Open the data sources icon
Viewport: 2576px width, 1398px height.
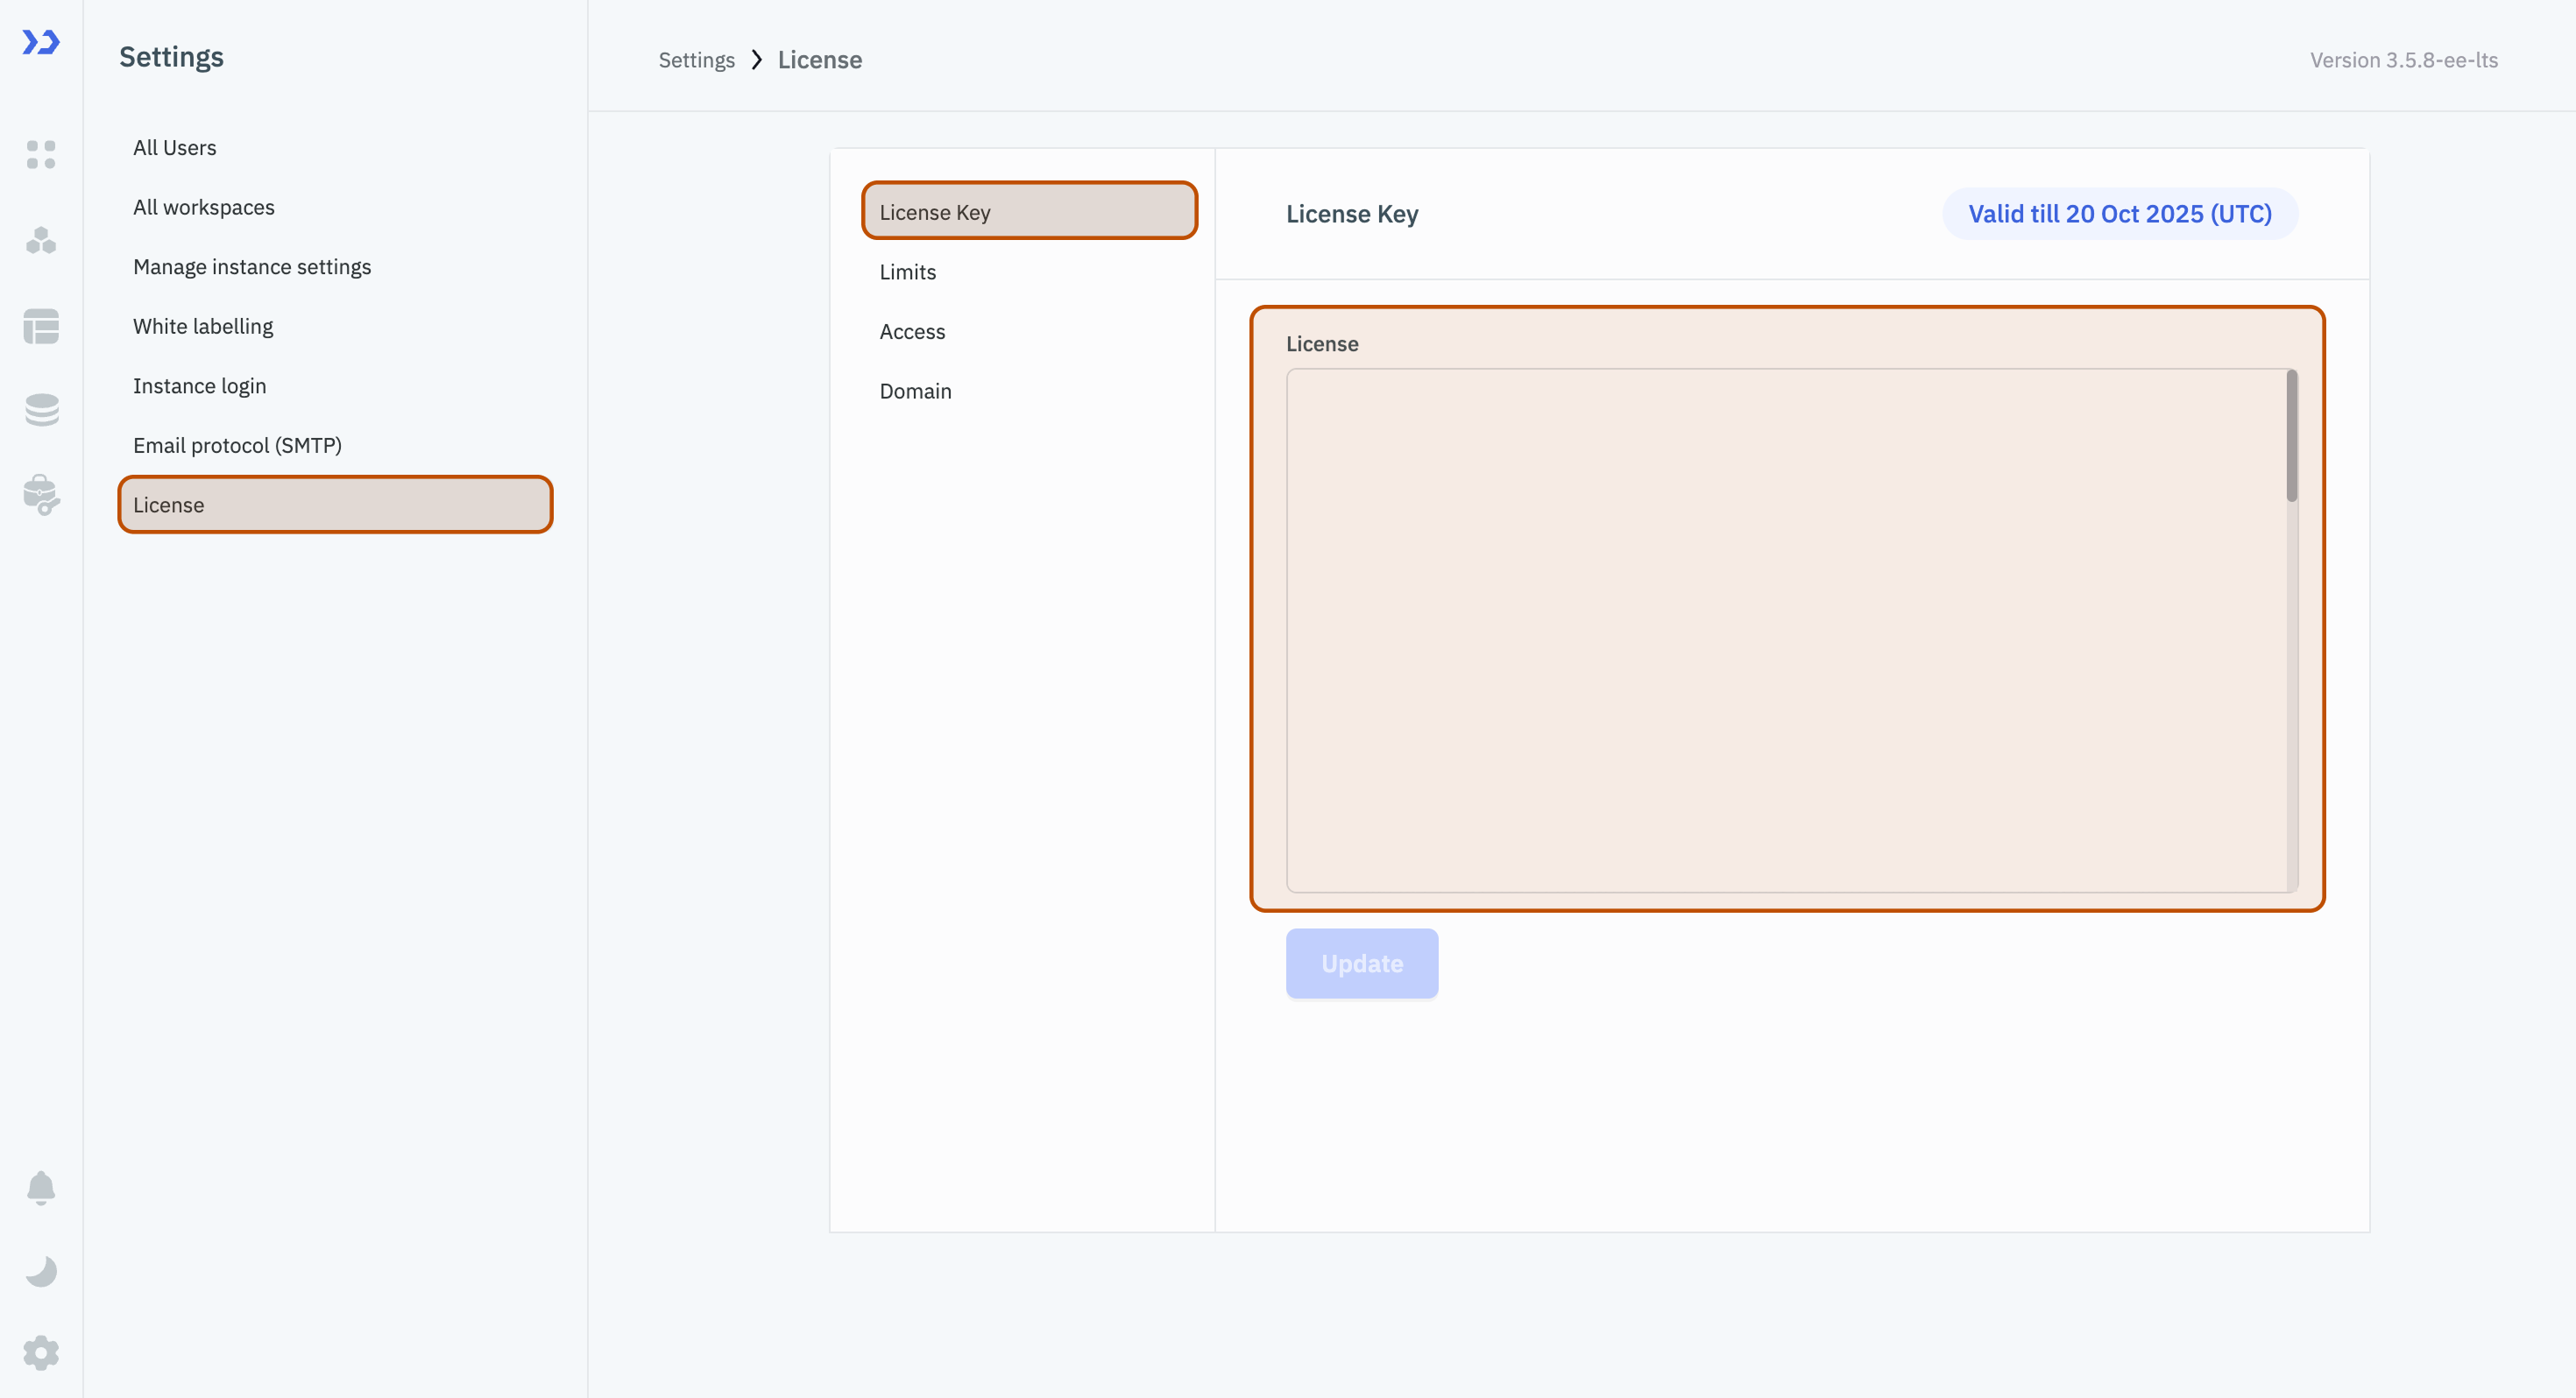[x=41, y=409]
